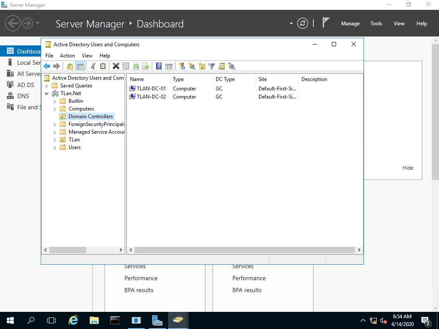Click the Forward arrow in the AD toolbar
439x329 pixels.
point(57,66)
